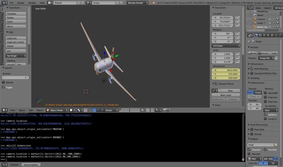The width and height of the screenshot is (283, 167).
Task: Expand the Dimensions render panel
Action: (256, 64)
